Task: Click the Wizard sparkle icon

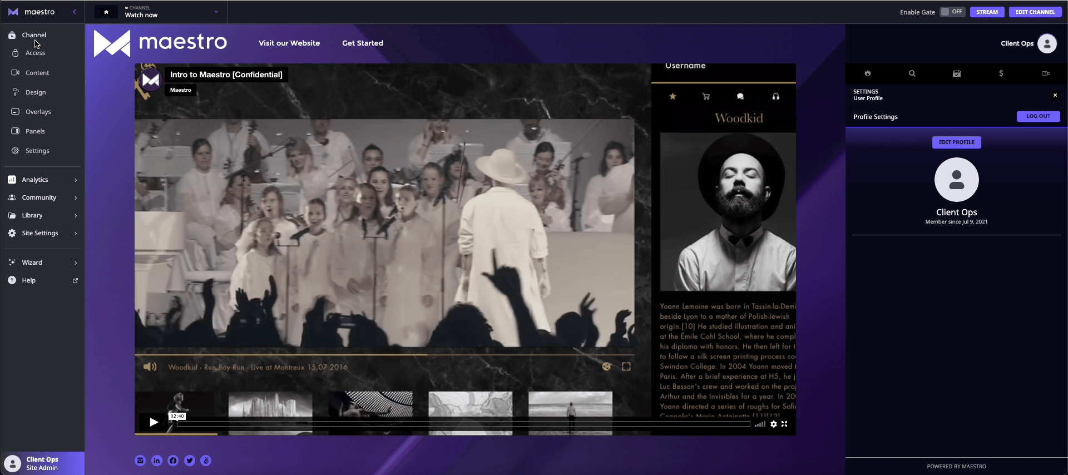Action: tap(12, 262)
